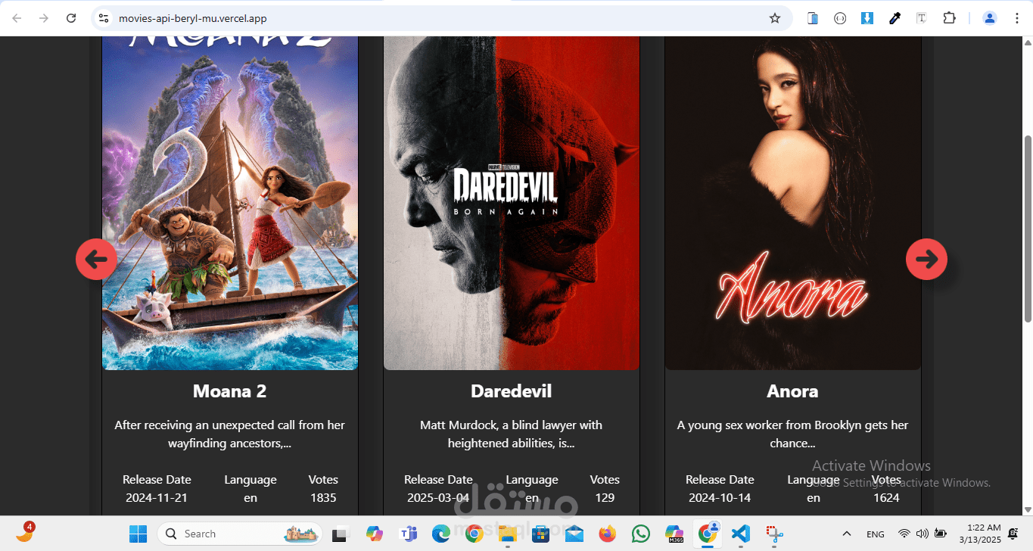
Task: Click release date 2024-10-14
Action: click(x=720, y=498)
